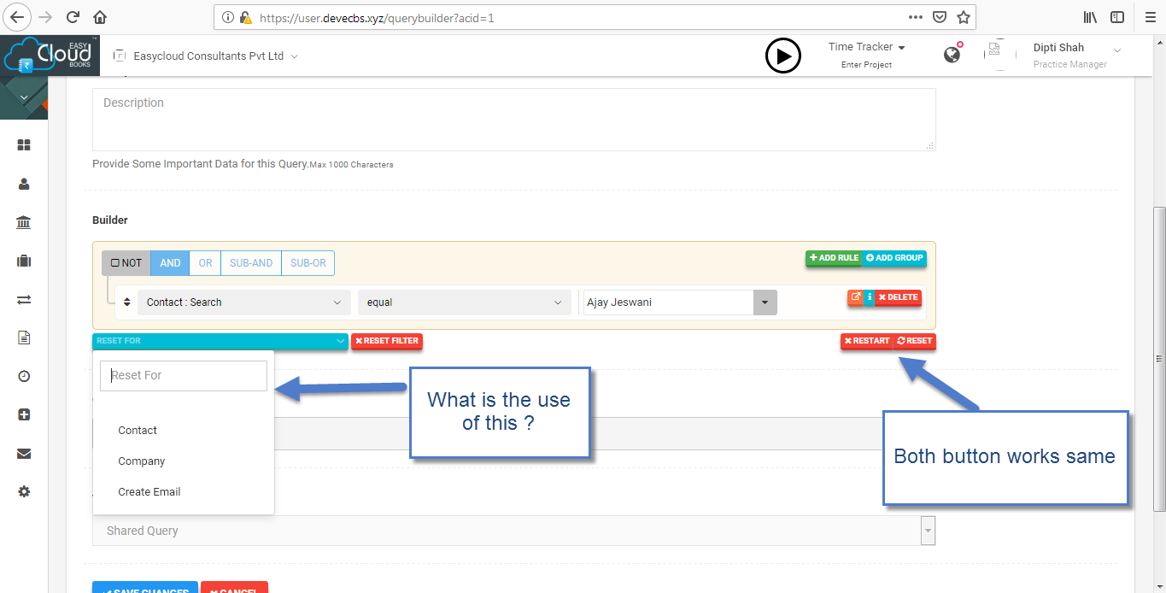
Task: Focus the Description text area
Action: (513, 120)
